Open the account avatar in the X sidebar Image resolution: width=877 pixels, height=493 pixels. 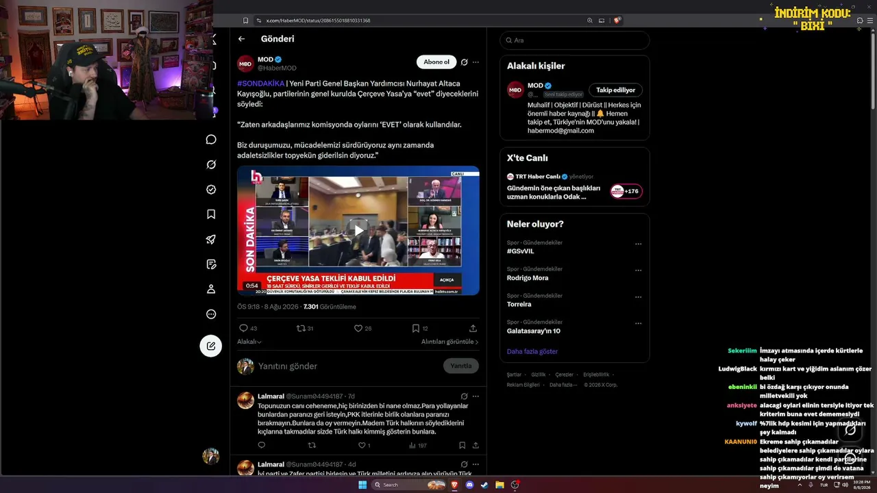[x=211, y=456]
